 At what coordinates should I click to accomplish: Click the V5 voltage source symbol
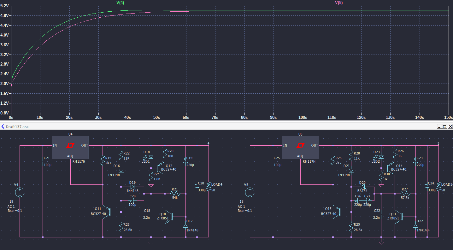(250, 192)
